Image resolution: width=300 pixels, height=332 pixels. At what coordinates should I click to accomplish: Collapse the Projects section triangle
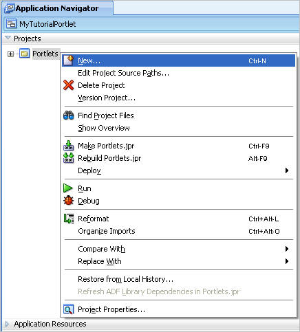tap(8, 38)
